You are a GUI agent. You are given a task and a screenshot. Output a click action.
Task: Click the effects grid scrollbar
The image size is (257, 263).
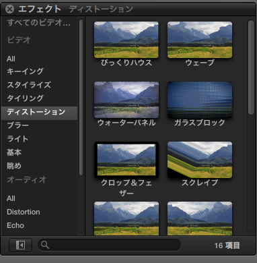251,67
